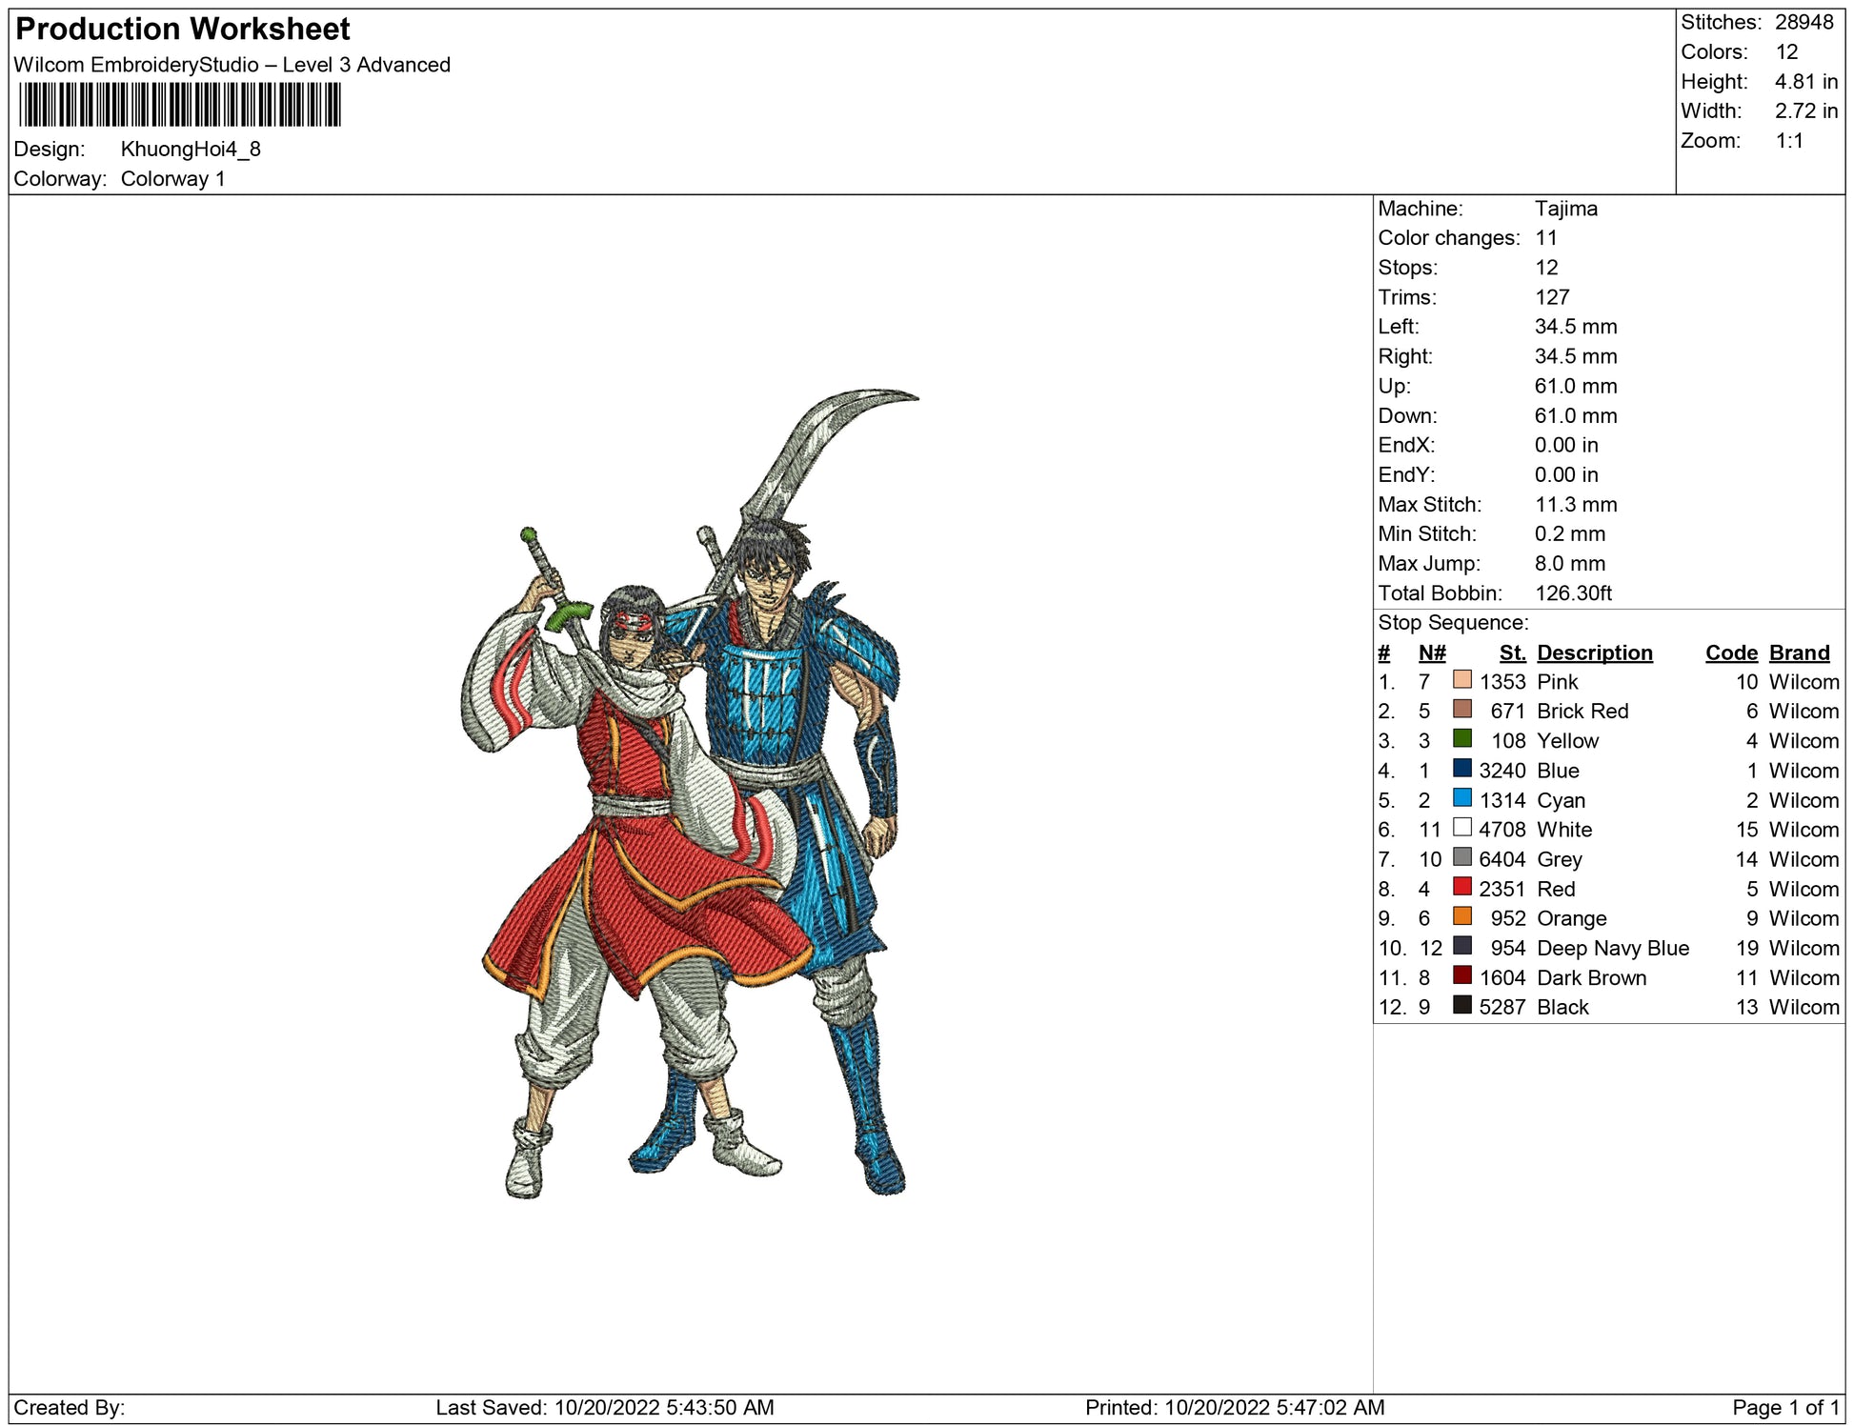This screenshot has width=1854, height=1426.
Task: Click the Blue thread swatch
Action: 1461,769
